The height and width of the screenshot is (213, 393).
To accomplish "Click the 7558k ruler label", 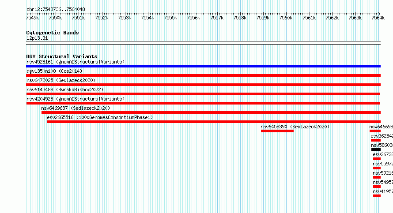I will pos(240,18).
